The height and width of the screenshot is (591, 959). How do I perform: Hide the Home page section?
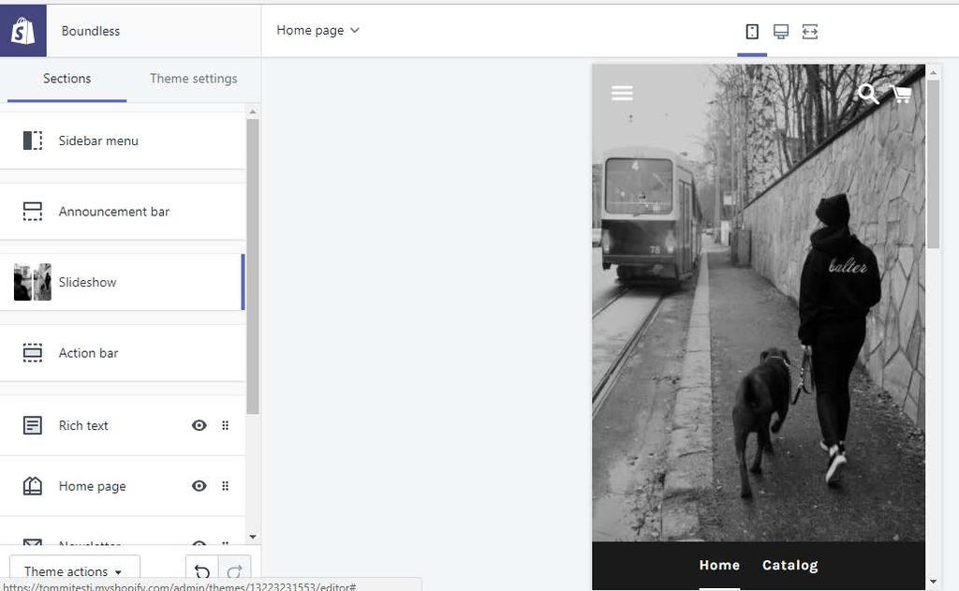(x=199, y=486)
